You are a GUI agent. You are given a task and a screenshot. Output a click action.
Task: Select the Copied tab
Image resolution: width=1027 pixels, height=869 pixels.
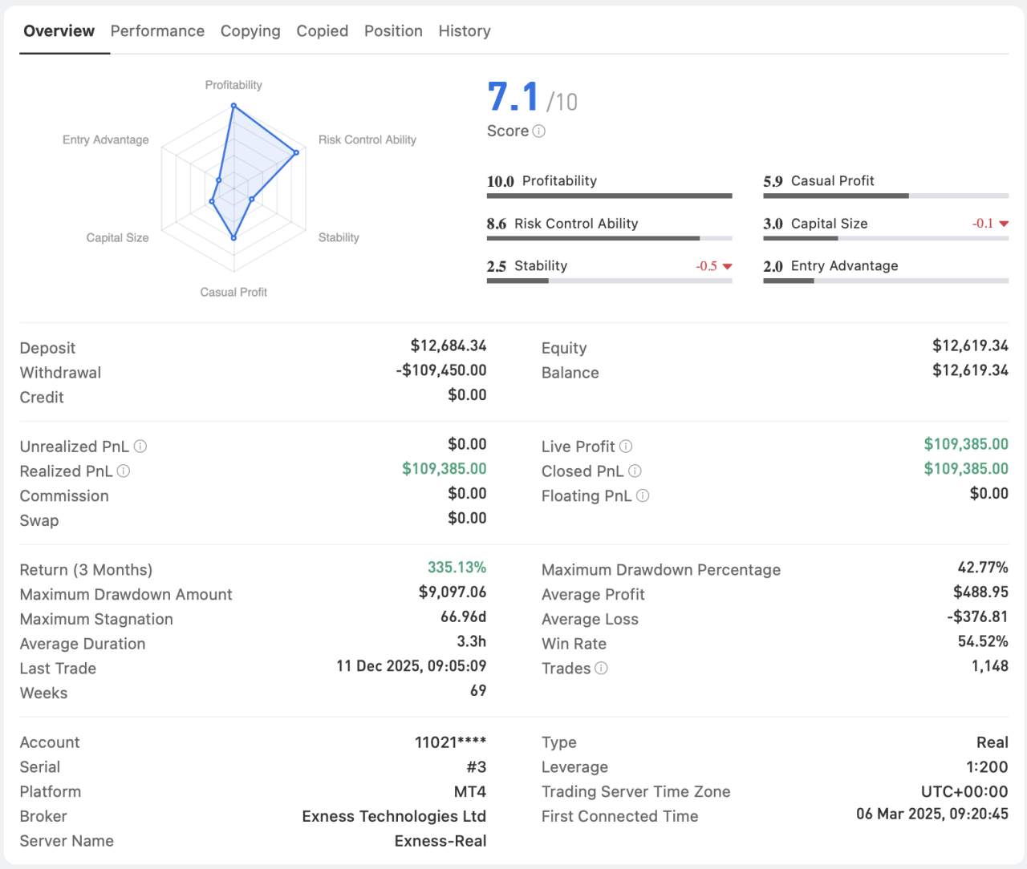point(323,31)
